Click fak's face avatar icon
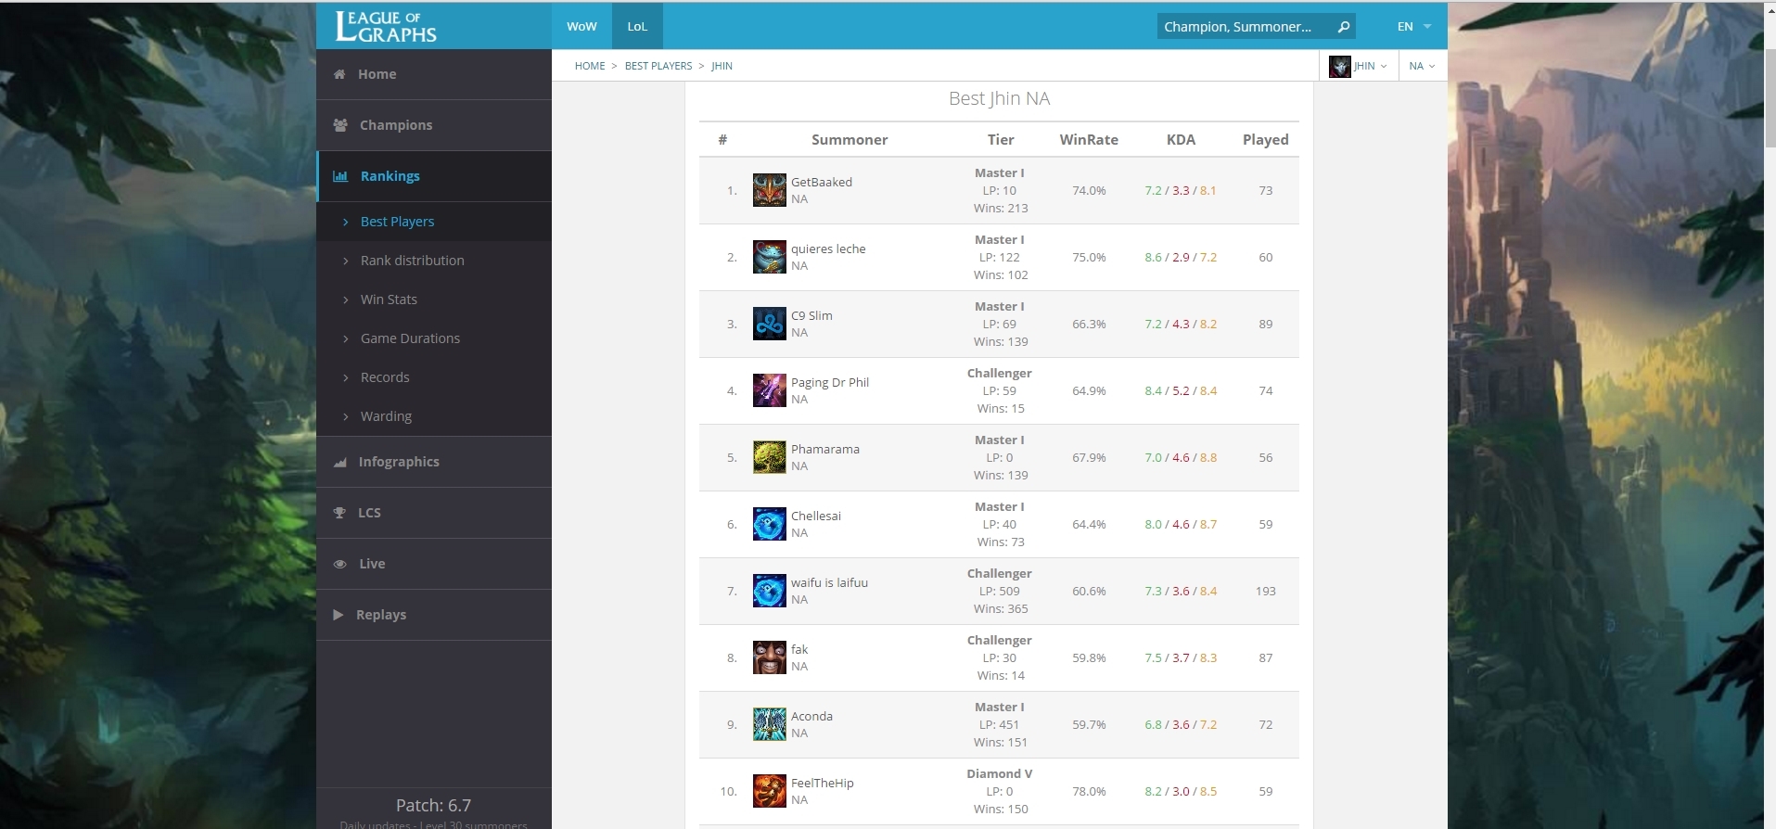Viewport: 1776px width, 829px height. click(769, 657)
